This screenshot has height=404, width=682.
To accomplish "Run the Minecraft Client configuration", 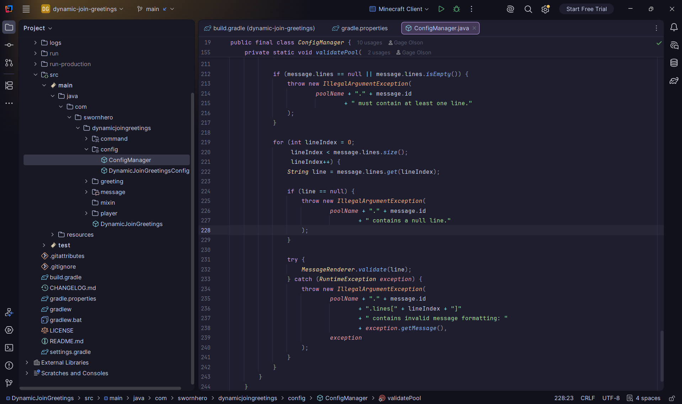I will (x=441, y=9).
